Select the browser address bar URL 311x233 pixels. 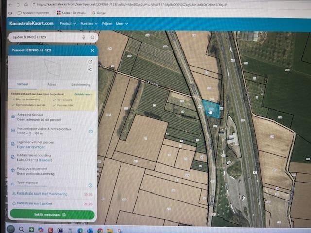(132, 4)
